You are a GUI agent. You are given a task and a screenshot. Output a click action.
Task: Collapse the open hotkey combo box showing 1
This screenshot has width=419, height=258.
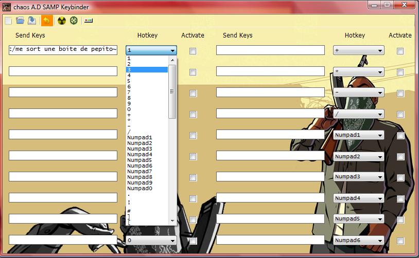click(x=151, y=50)
